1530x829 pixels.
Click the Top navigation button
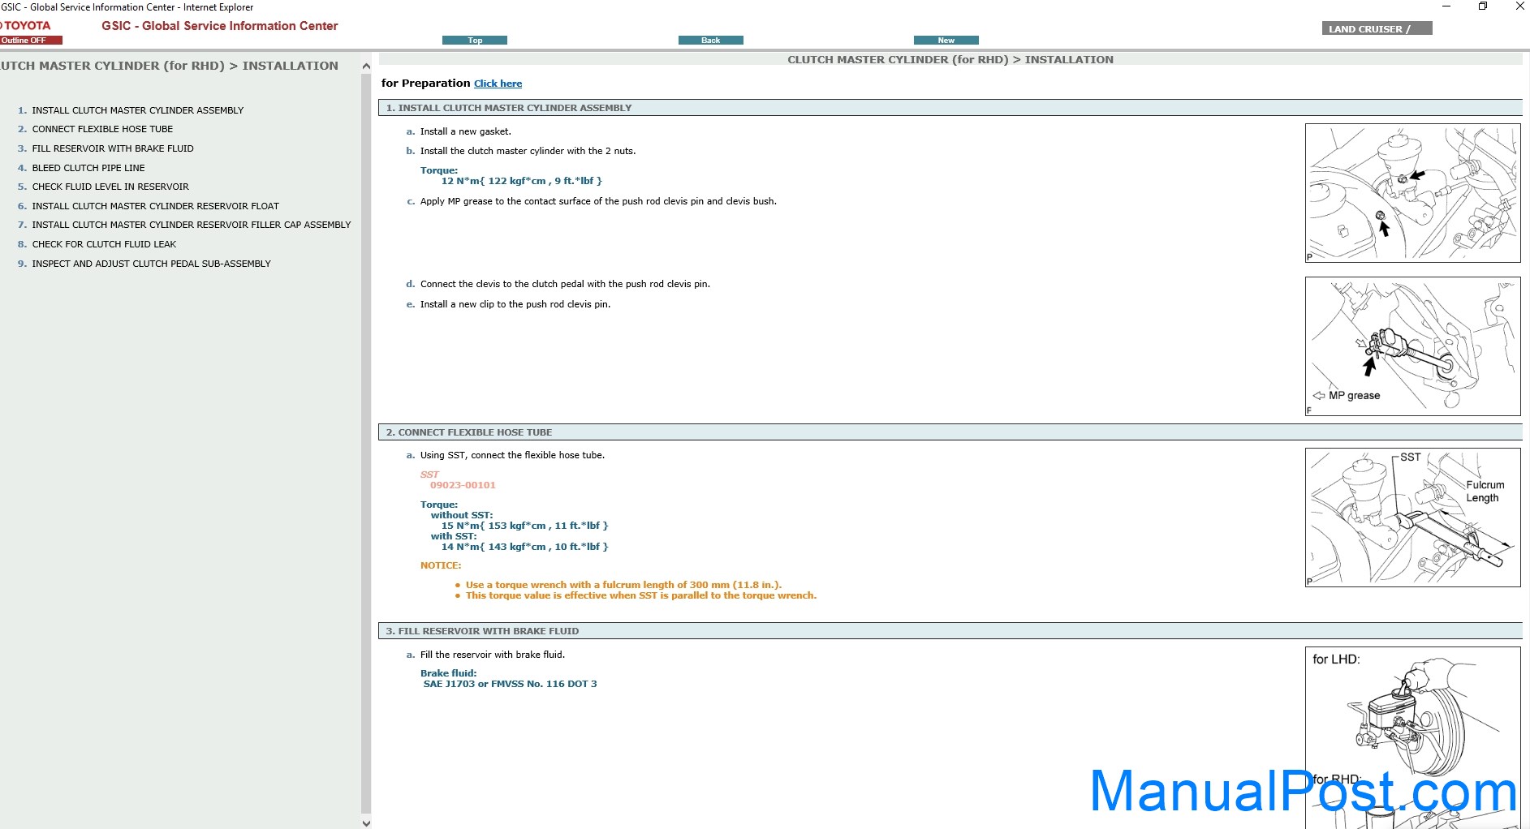pos(475,41)
